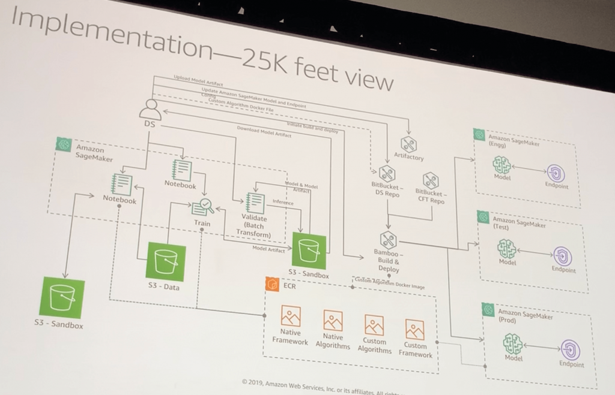Click the Notebook icon directly above Train

click(x=181, y=170)
